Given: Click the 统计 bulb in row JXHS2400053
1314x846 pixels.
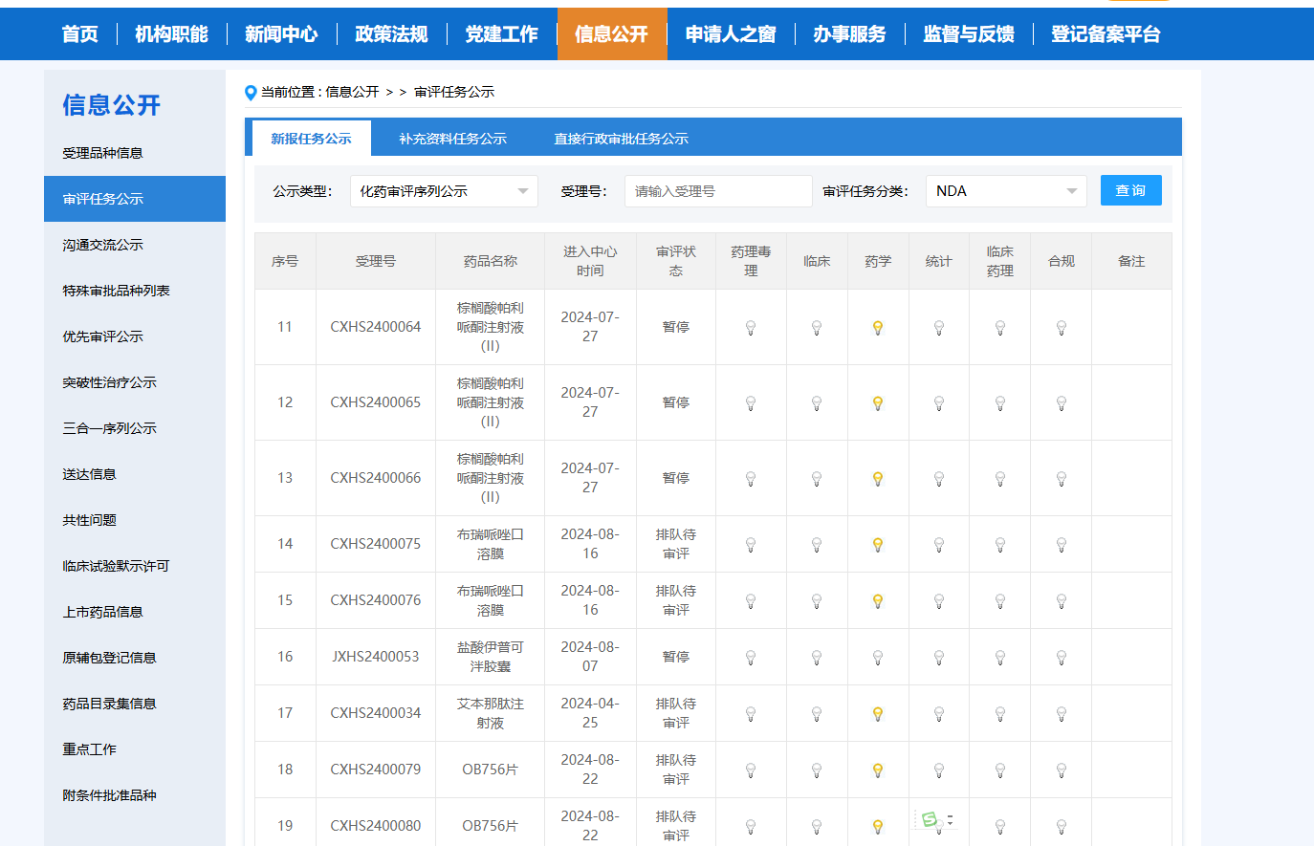Looking at the screenshot, I should pyautogui.click(x=939, y=658).
